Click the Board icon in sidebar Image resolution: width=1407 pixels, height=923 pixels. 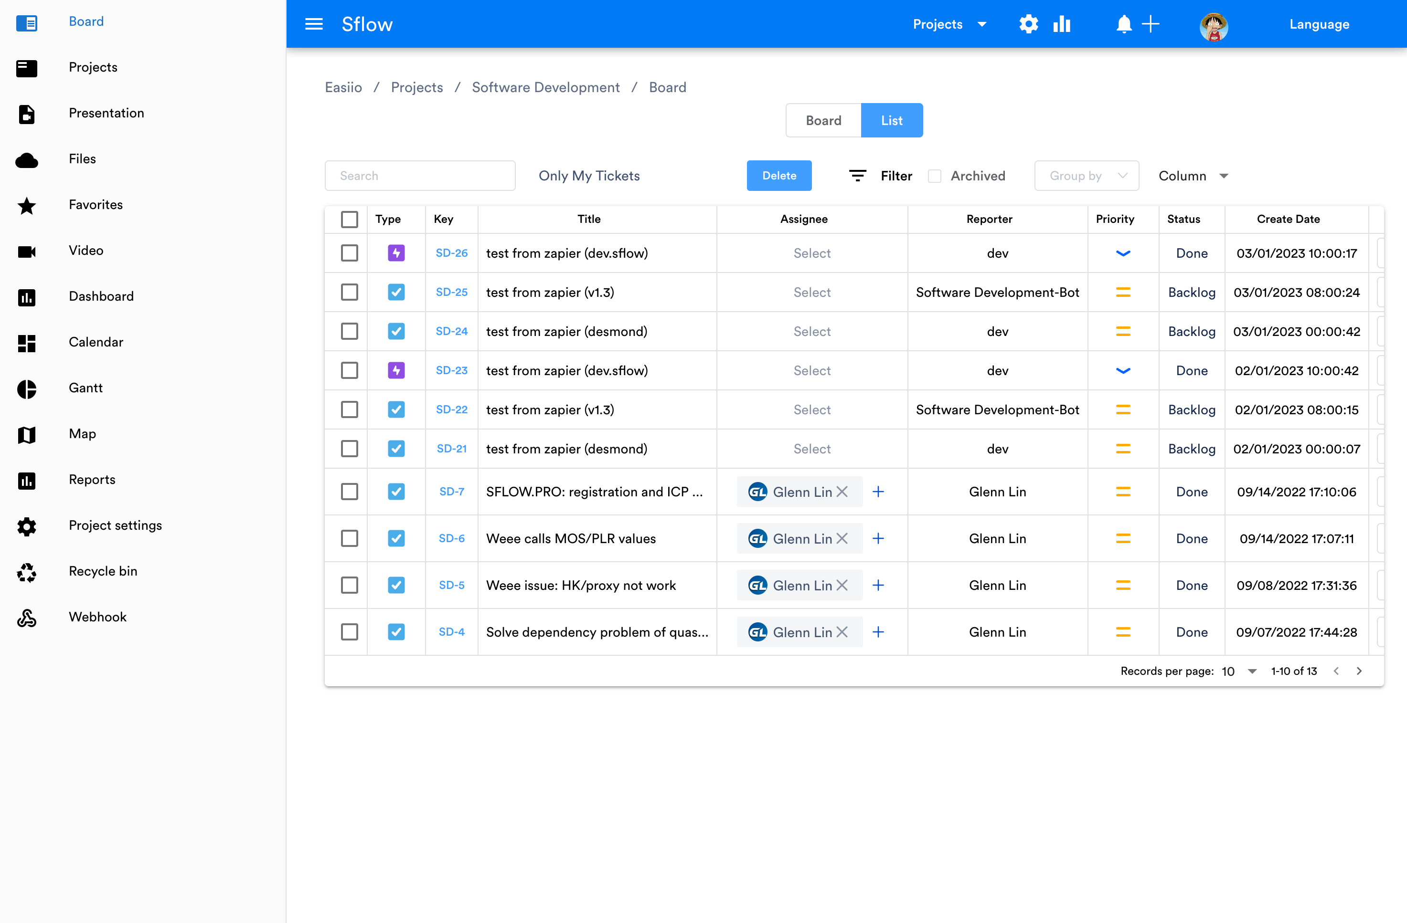point(27,22)
